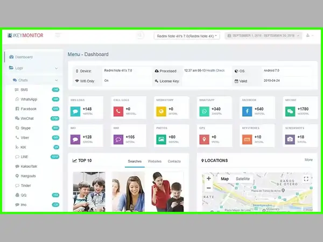This screenshot has width=323, height=242.
Task: Open the mother and son thumbnail
Action: [x=167, y=192]
